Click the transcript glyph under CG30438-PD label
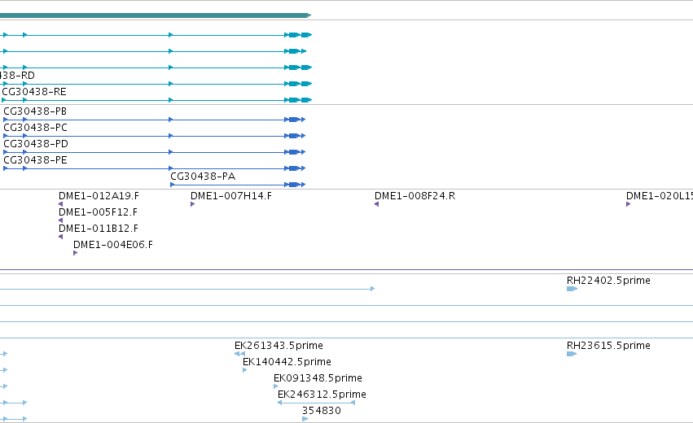Image resolution: width=693 pixels, height=423 pixels. pos(154,152)
